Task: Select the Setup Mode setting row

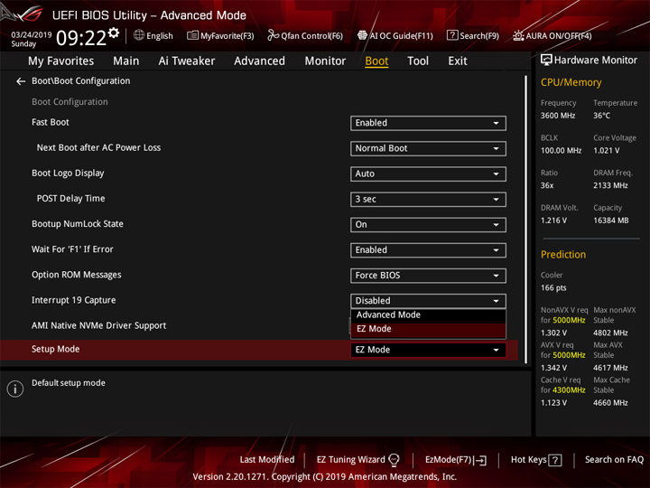Action: (x=259, y=350)
